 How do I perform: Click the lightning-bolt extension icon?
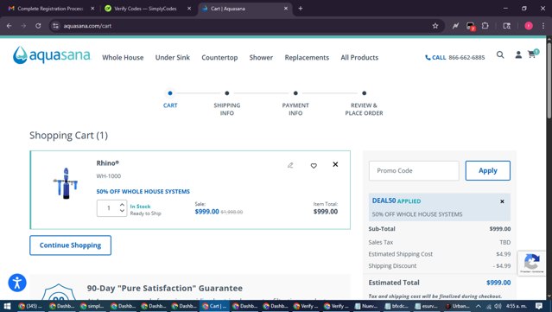click(455, 26)
